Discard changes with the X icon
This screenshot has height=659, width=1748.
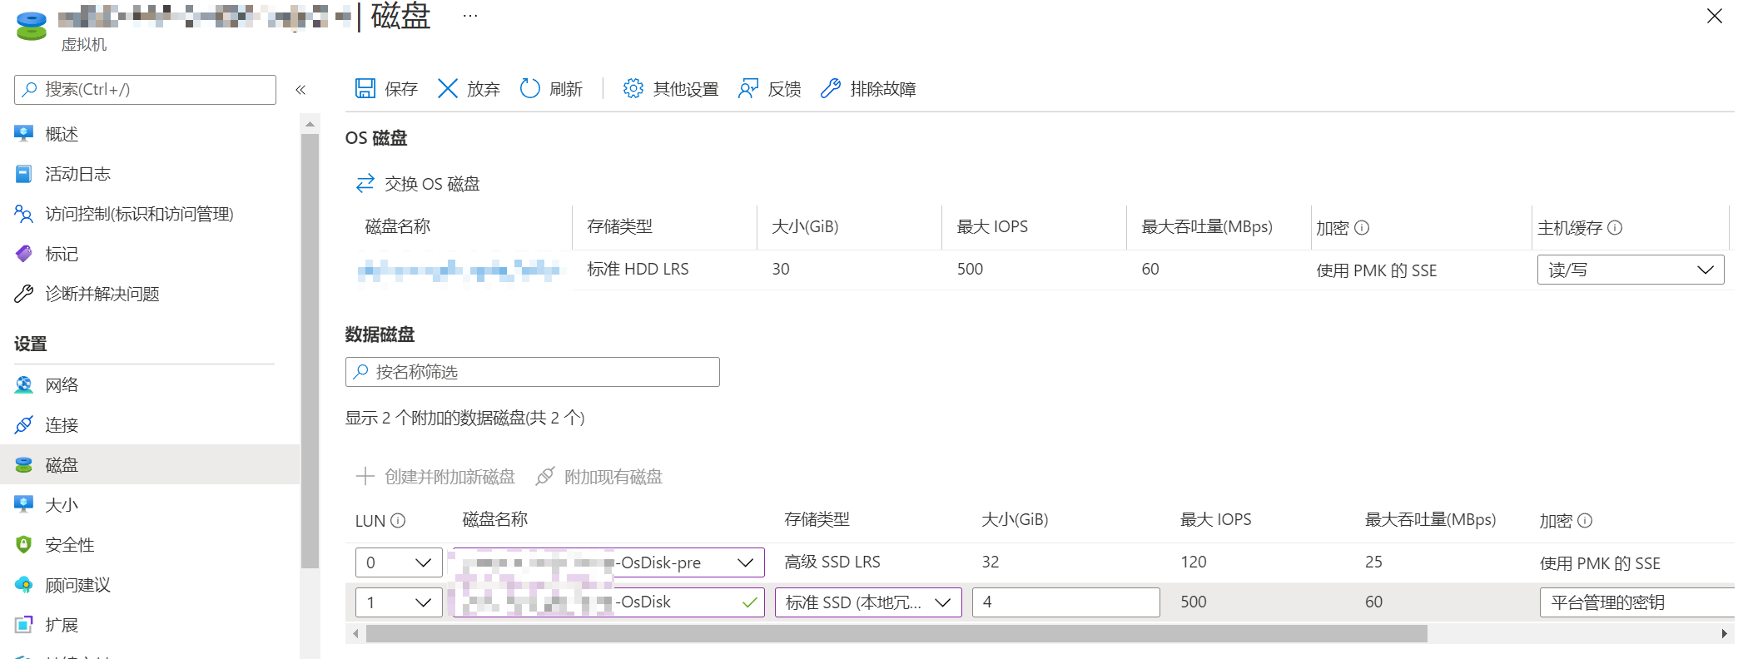447,88
